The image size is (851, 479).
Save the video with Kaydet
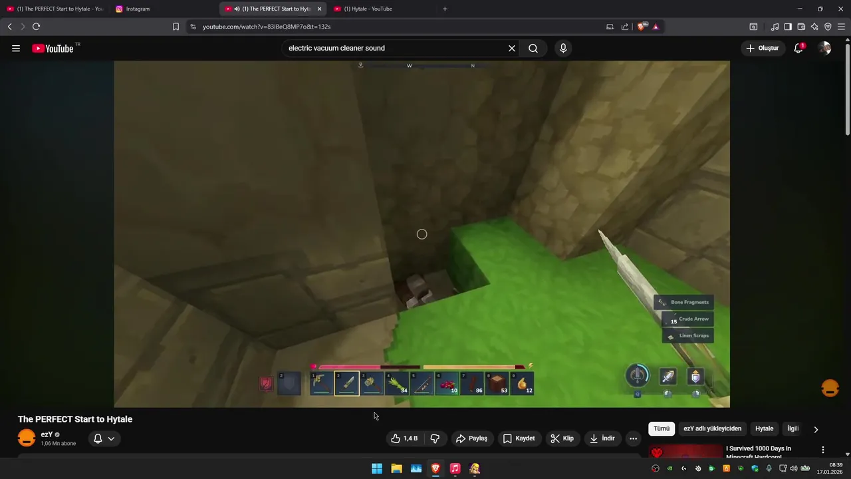click(519, 438)
